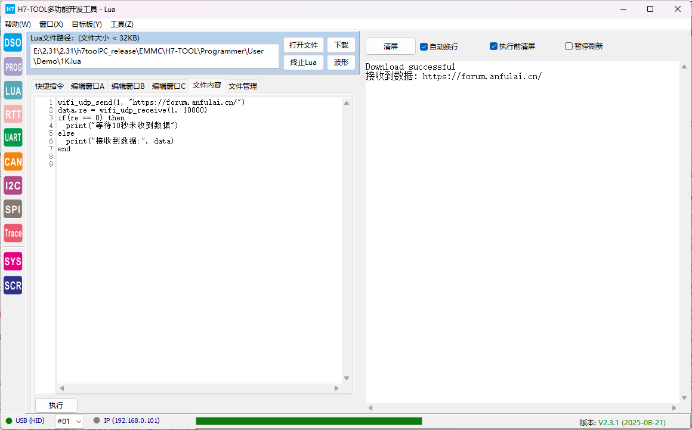This screenshot has height=430, width=692.
Task: Open the DSO oscilloscope module
Action: 13,43
